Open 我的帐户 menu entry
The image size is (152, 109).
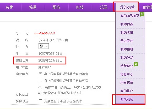[x=127, y=91]
